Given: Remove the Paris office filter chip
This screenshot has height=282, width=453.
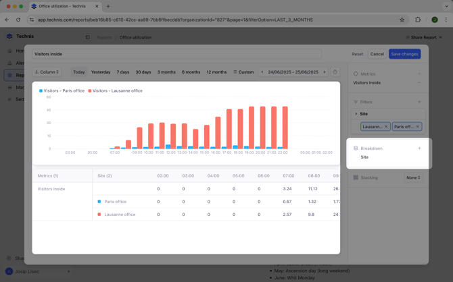Looking at the screenshot, I should (417, 127).
